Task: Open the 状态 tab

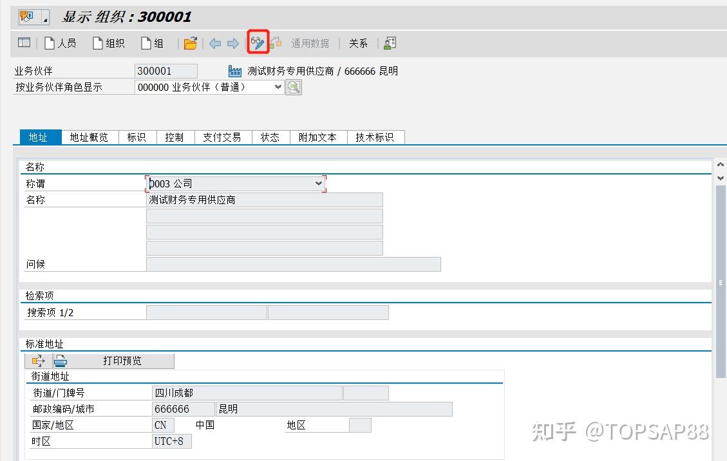Action: 270,136
